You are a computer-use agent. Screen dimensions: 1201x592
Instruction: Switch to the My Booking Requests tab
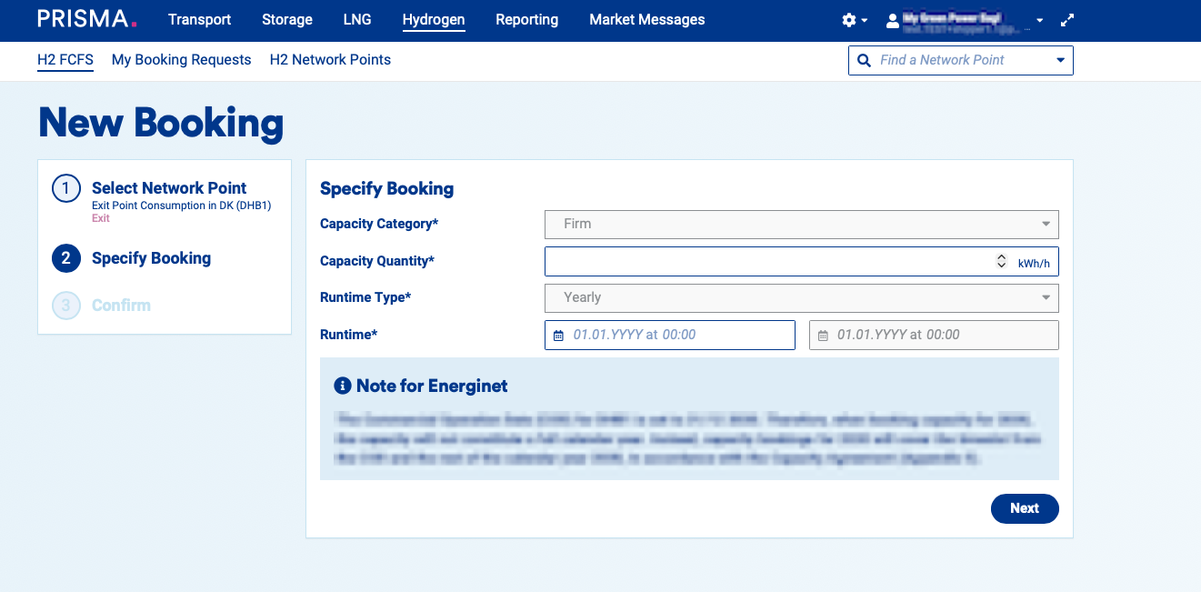[181, 59]
